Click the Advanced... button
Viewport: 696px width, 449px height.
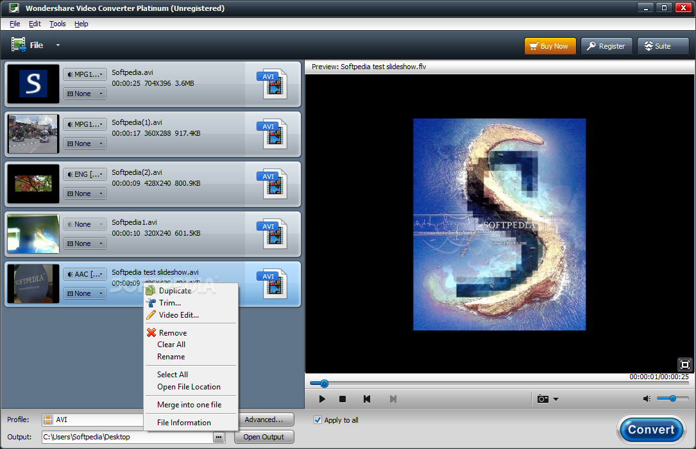tap(264, 420)
